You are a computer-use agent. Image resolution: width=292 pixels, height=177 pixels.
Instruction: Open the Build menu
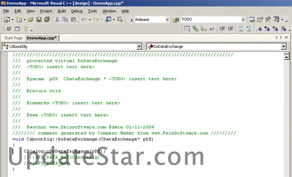[x=62, y=11]
